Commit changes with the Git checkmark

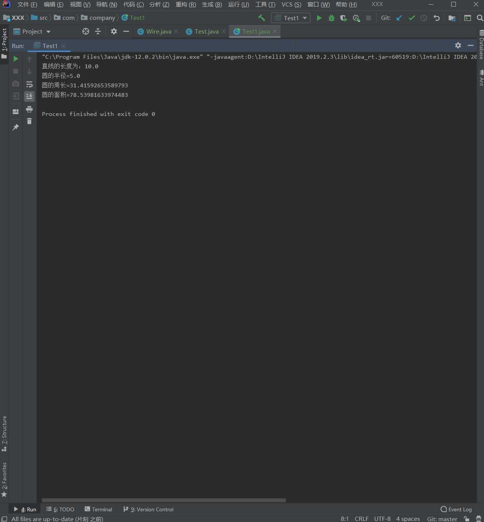(x=412, y=18)
